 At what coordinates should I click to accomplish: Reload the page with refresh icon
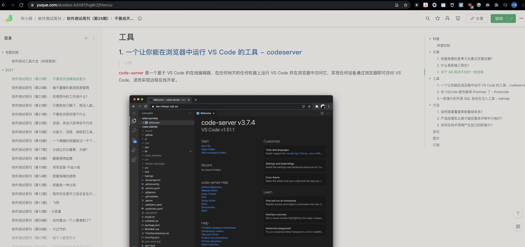pyautogui.click(x=21, y=5)
